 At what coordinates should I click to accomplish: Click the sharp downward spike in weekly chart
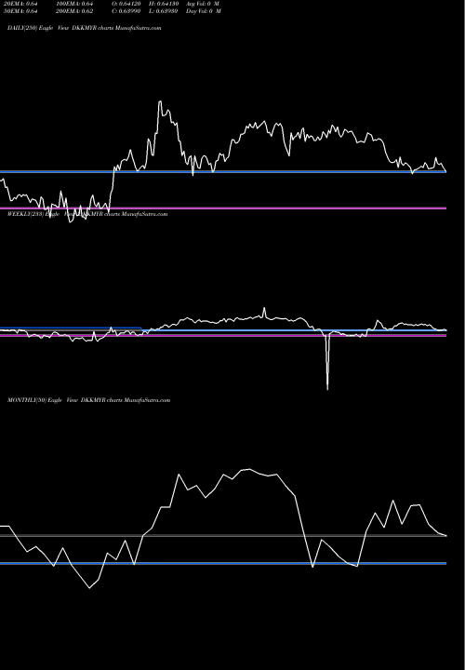327,363
